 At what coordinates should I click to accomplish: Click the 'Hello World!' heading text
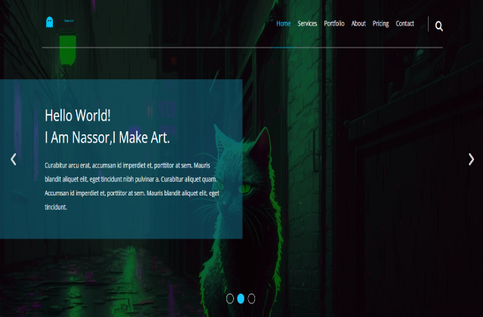pos(78,115)
